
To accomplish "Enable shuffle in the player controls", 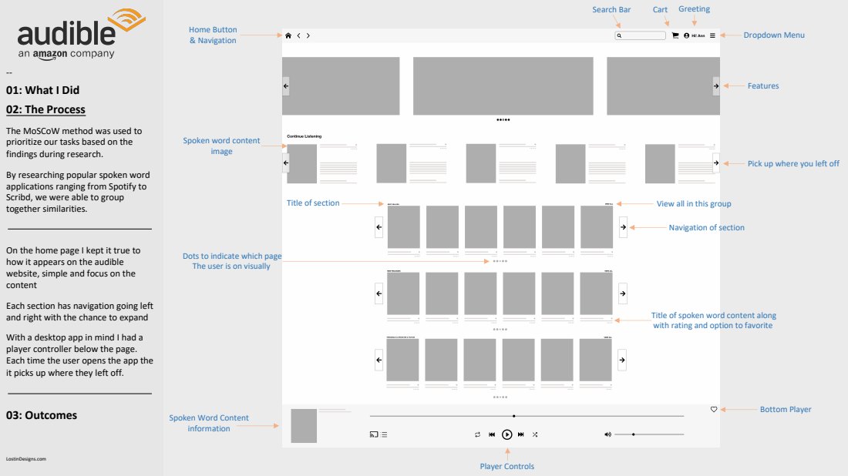I will point(534,434).
